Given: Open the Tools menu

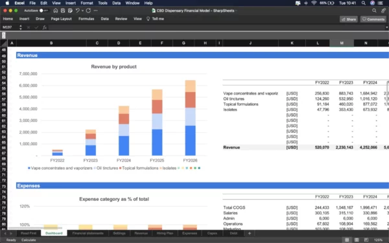Looking at the screenshot, I should coord(102,3).
